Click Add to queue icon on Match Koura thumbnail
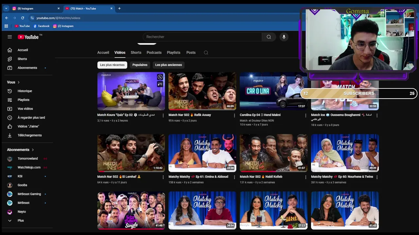The height and width of the screenshot is (235, 419). point(160,84)
